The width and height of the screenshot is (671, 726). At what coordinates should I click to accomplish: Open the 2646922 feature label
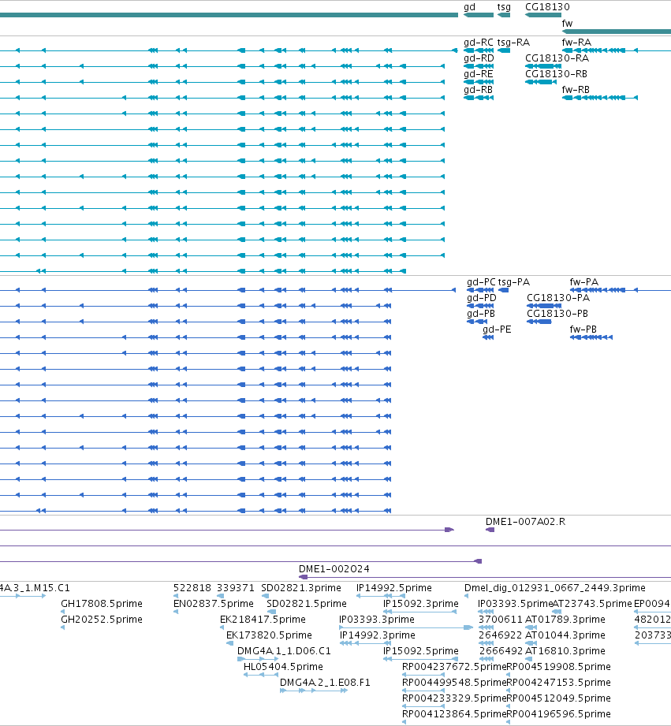click(501, 635)
